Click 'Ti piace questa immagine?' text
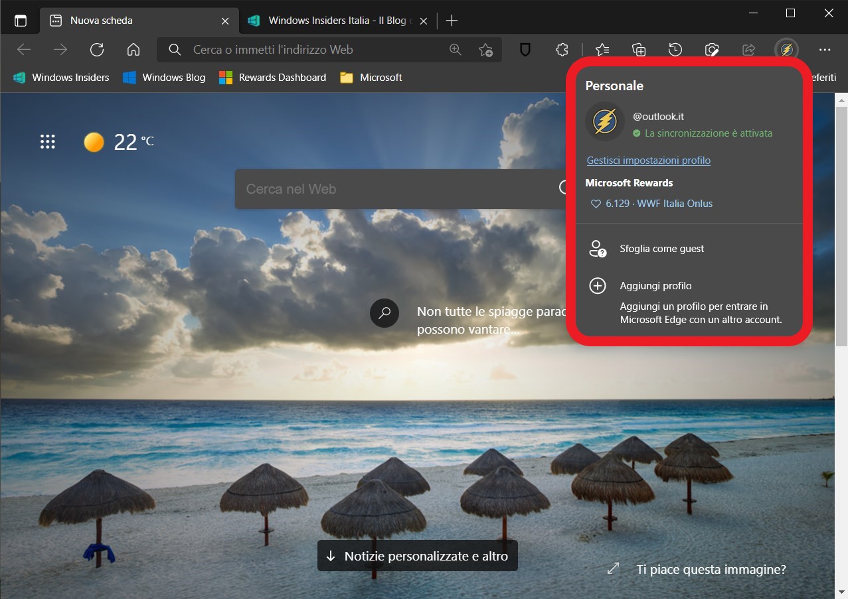The width and height of the screenshot is (848, 599). coord(711,569)
